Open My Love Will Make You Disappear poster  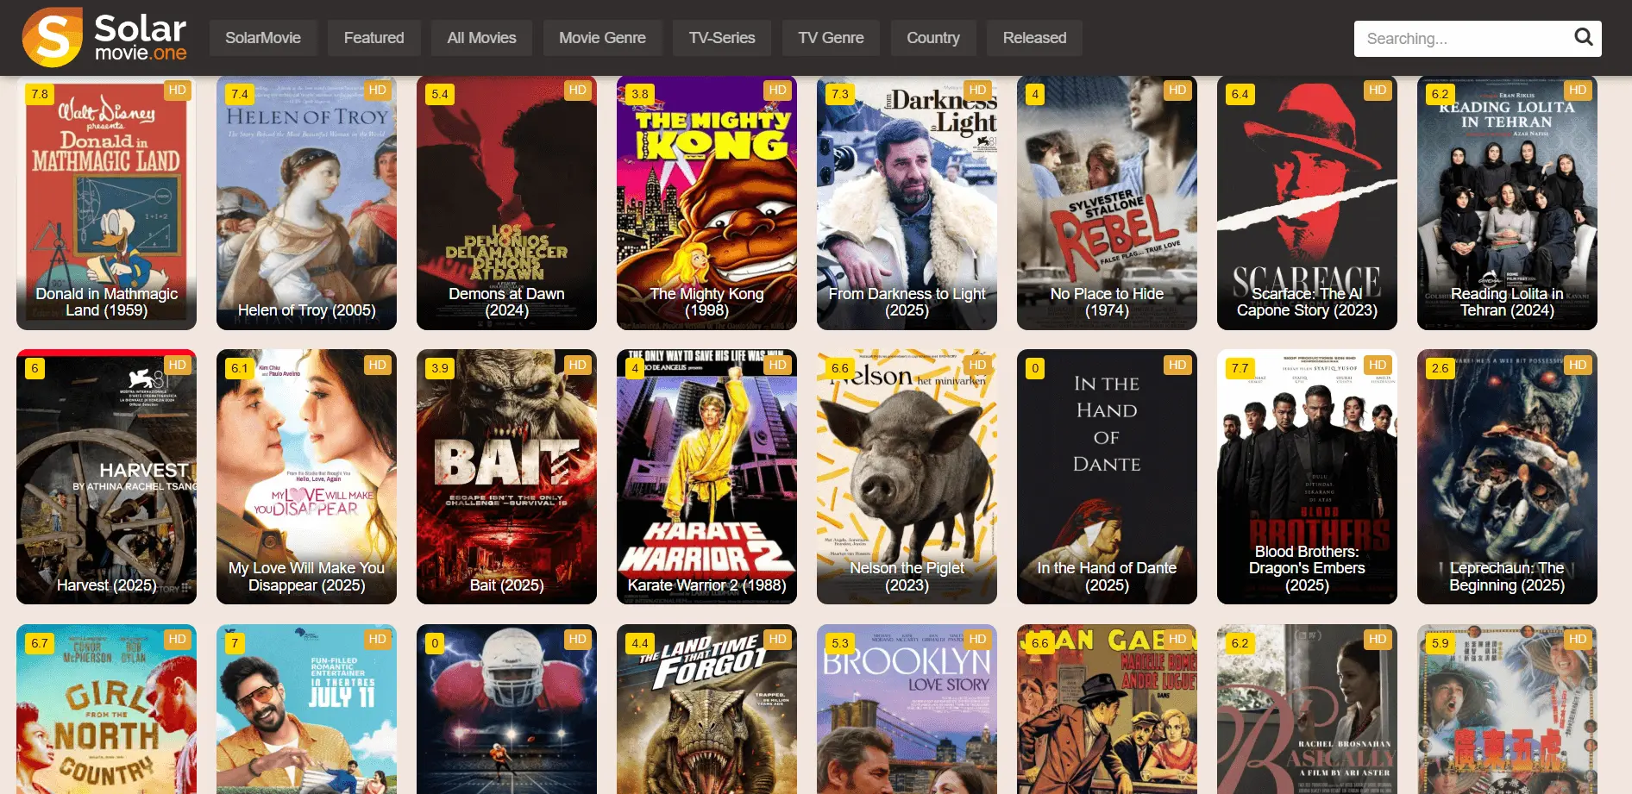(x=306, y=477)
